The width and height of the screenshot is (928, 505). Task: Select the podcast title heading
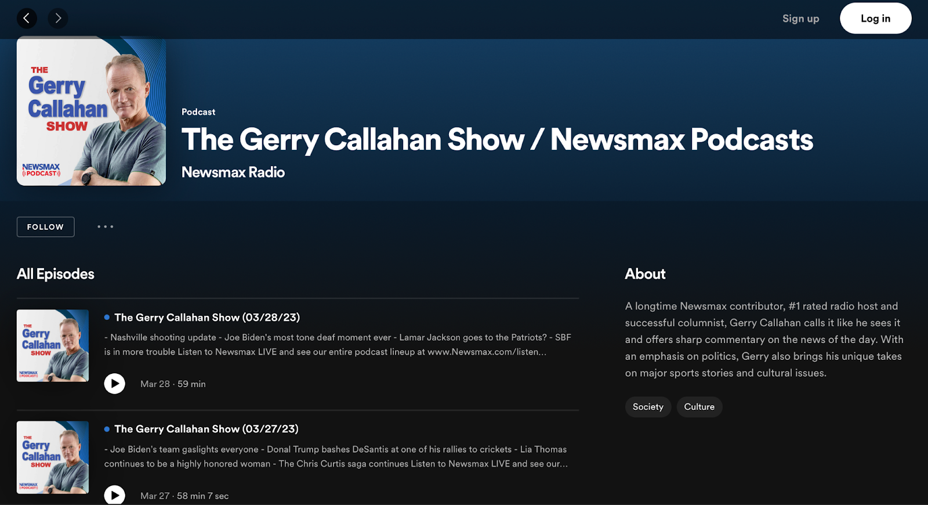point(497,140)
